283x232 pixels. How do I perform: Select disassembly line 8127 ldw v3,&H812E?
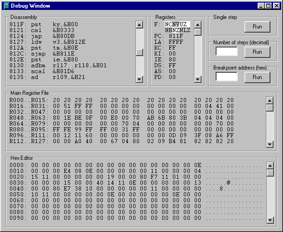tap(48, 42)
